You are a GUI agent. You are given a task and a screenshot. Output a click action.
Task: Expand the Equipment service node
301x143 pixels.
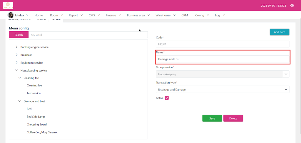pyautogui.click(x=16, y=63)
